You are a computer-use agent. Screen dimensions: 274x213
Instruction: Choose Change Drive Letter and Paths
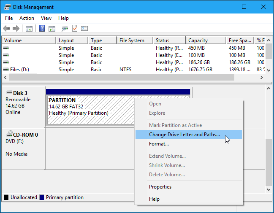[x=184, y=135]
